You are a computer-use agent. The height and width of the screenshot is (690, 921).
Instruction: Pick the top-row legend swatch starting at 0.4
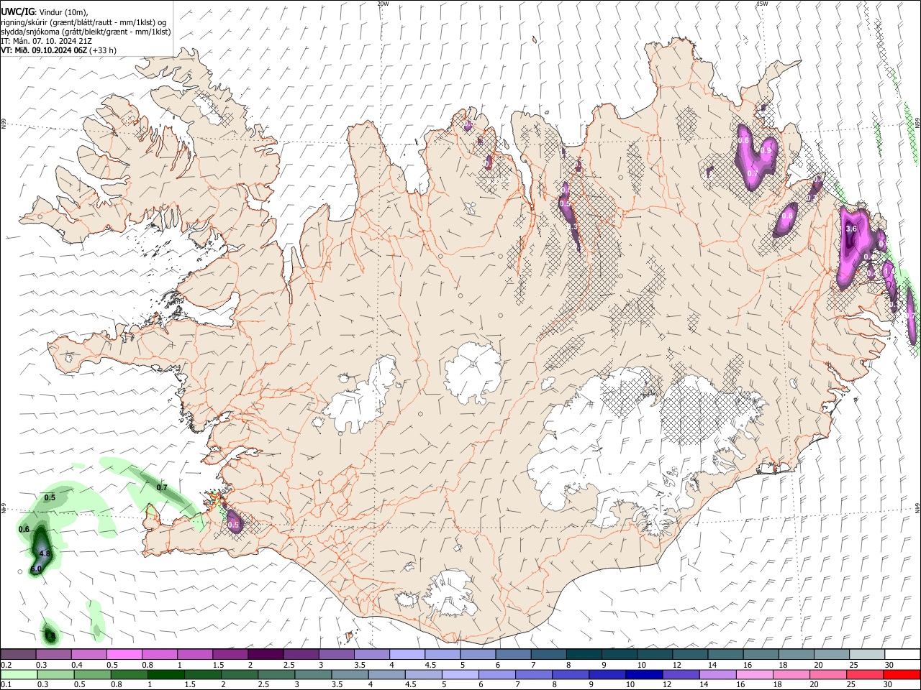(89, 654)
